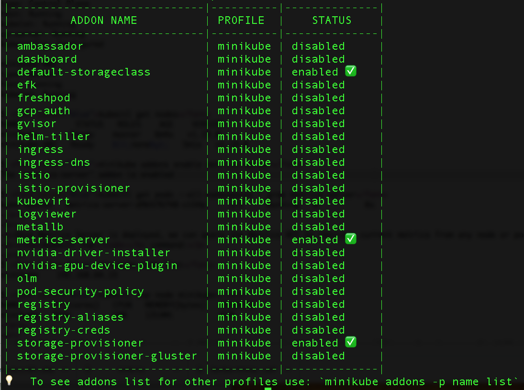Click the 'istio-provisioner' addon name
Screen dimensions: 524x390
[x=74, y=188]
